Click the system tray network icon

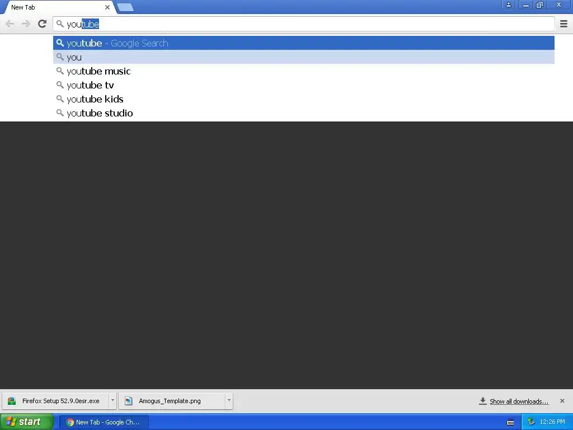[531, 422]
